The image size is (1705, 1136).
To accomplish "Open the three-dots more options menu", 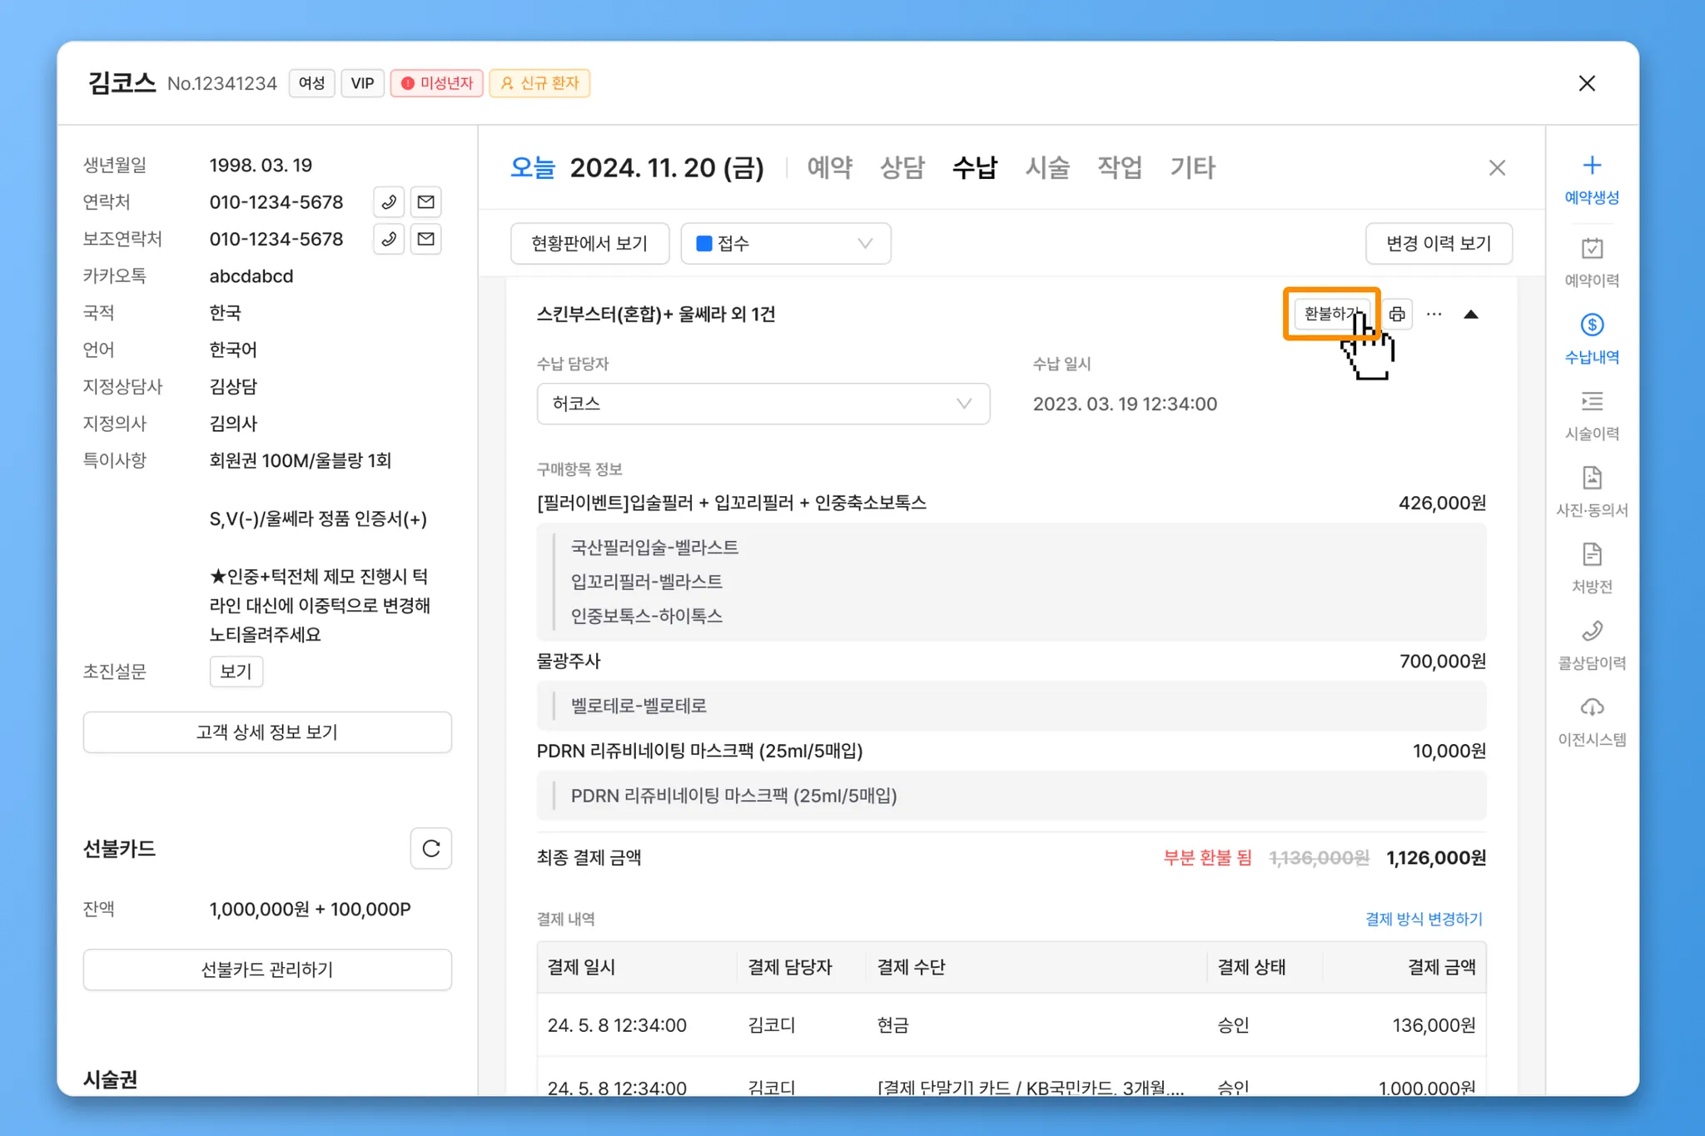I will (1434, 315).
